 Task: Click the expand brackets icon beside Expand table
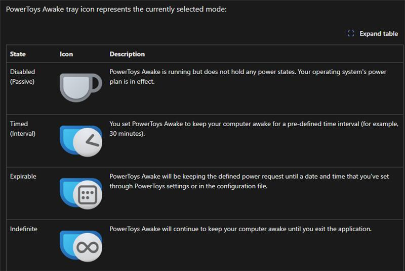351,33
